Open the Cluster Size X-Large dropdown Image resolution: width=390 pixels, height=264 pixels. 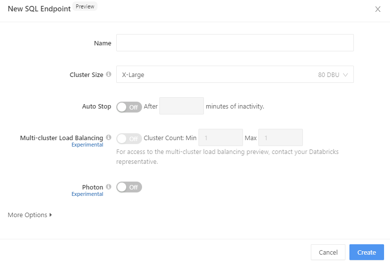[x=235, y=75]
